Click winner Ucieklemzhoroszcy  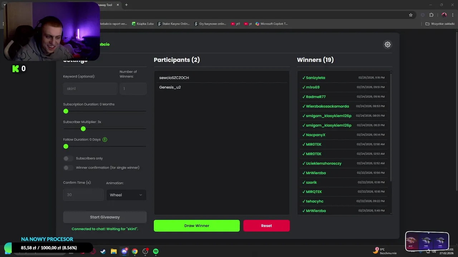click(x=323, y=163)
